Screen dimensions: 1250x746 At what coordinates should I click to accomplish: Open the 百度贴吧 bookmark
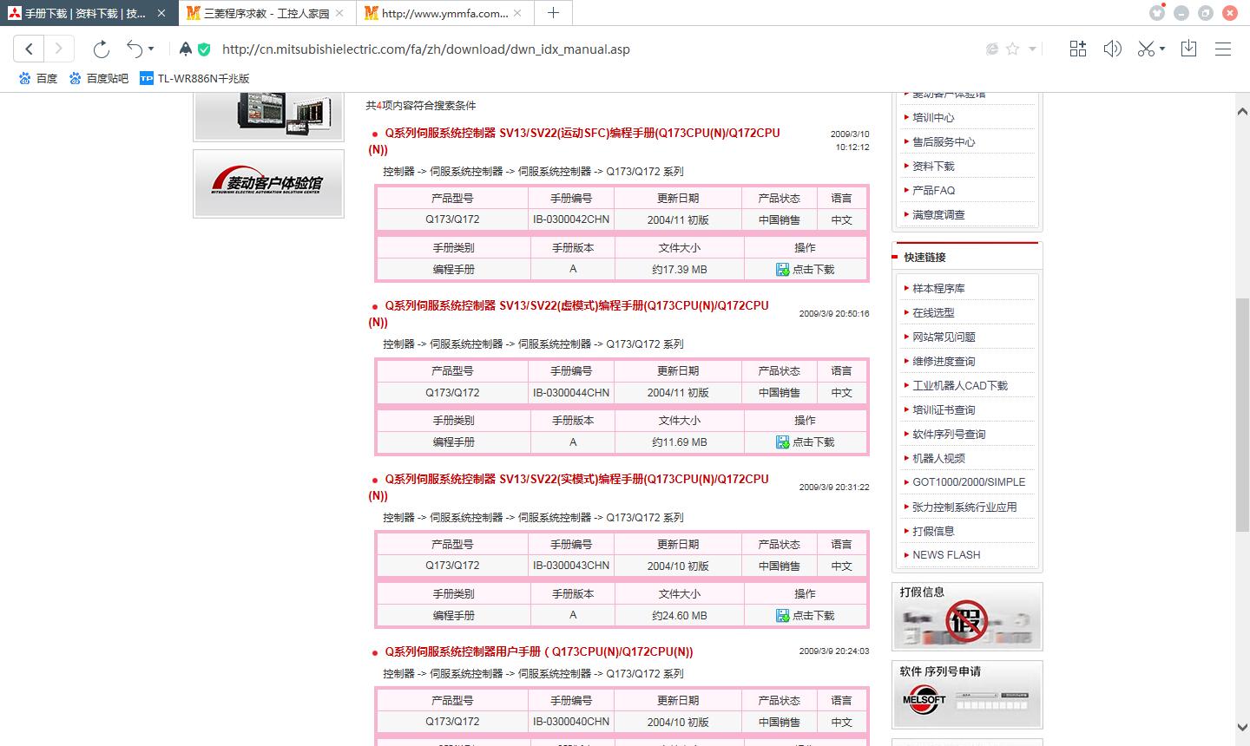[99, 78]
